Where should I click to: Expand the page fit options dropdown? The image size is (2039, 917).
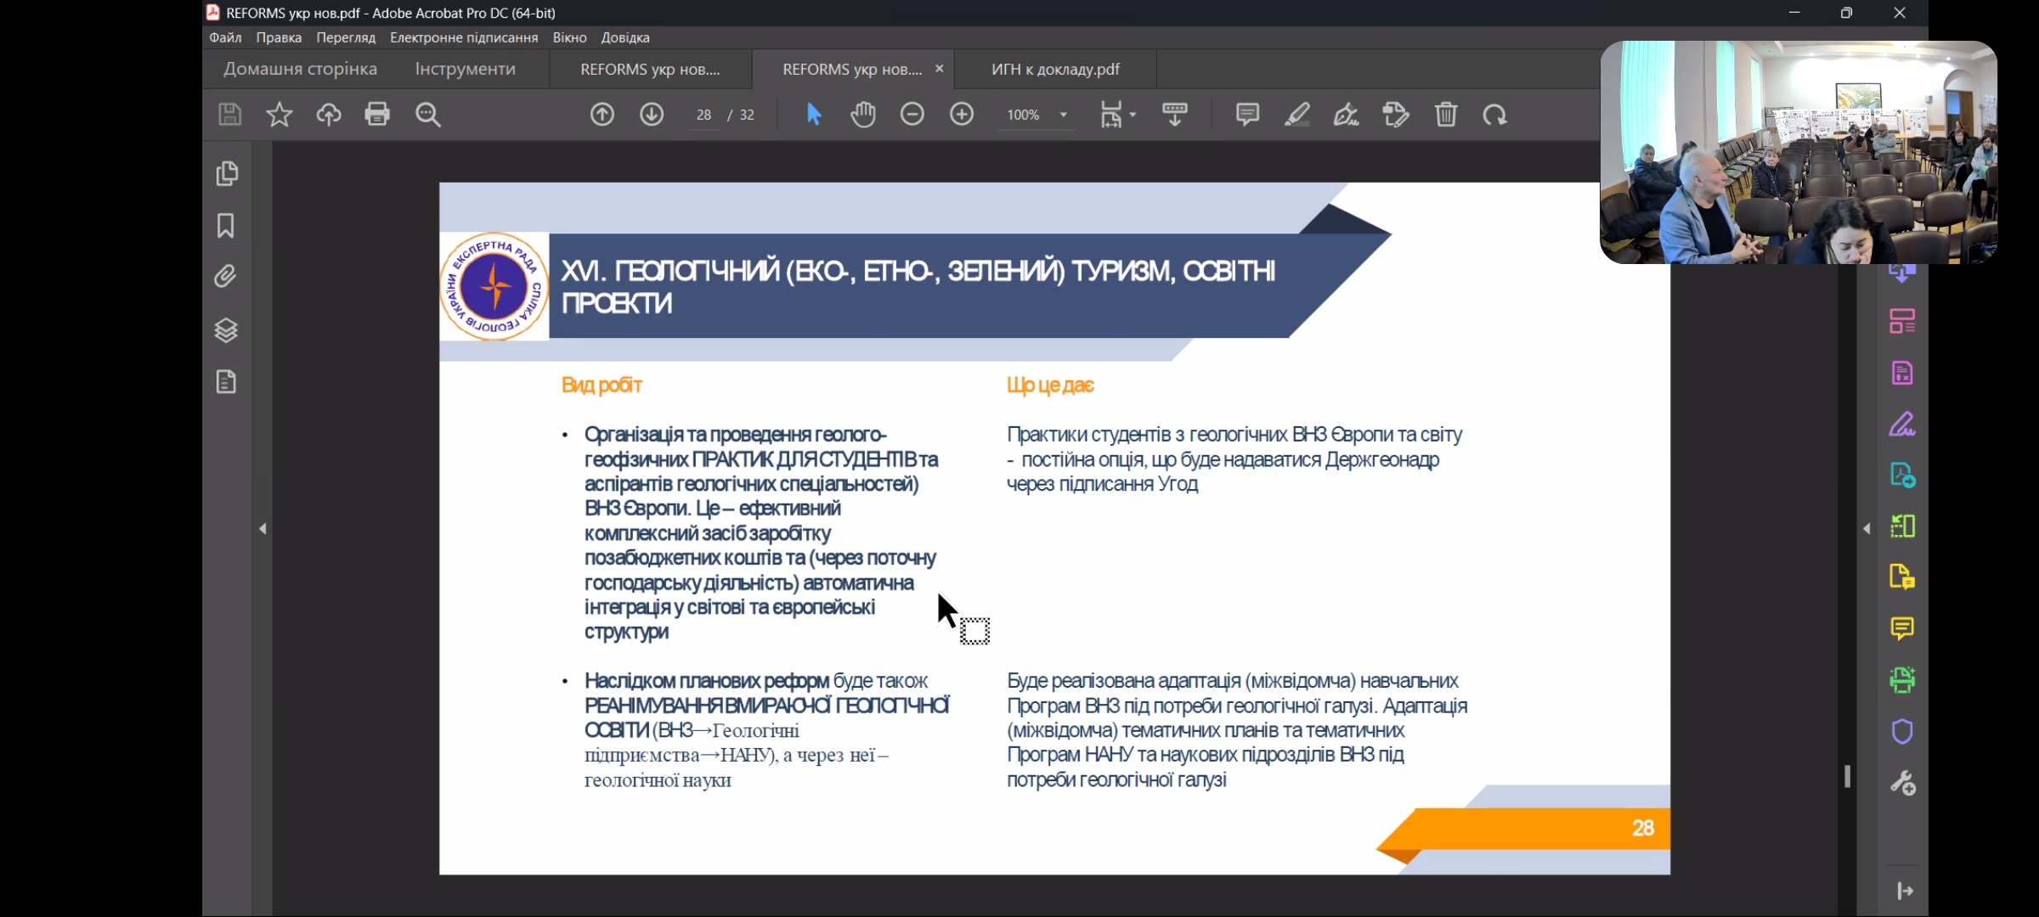[x=1132, y=115]
